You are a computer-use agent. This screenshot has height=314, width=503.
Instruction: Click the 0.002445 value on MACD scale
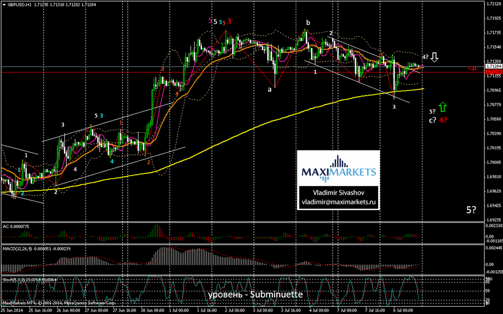[x=494, y=248]
